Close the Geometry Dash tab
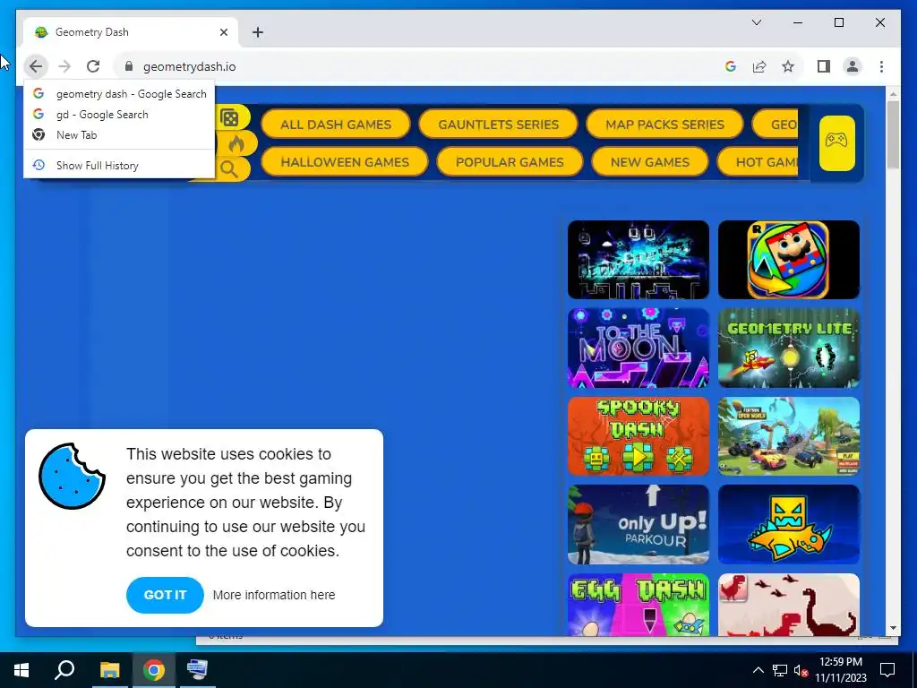This screenshot has height=688, width=917. [x=223, y=32]
